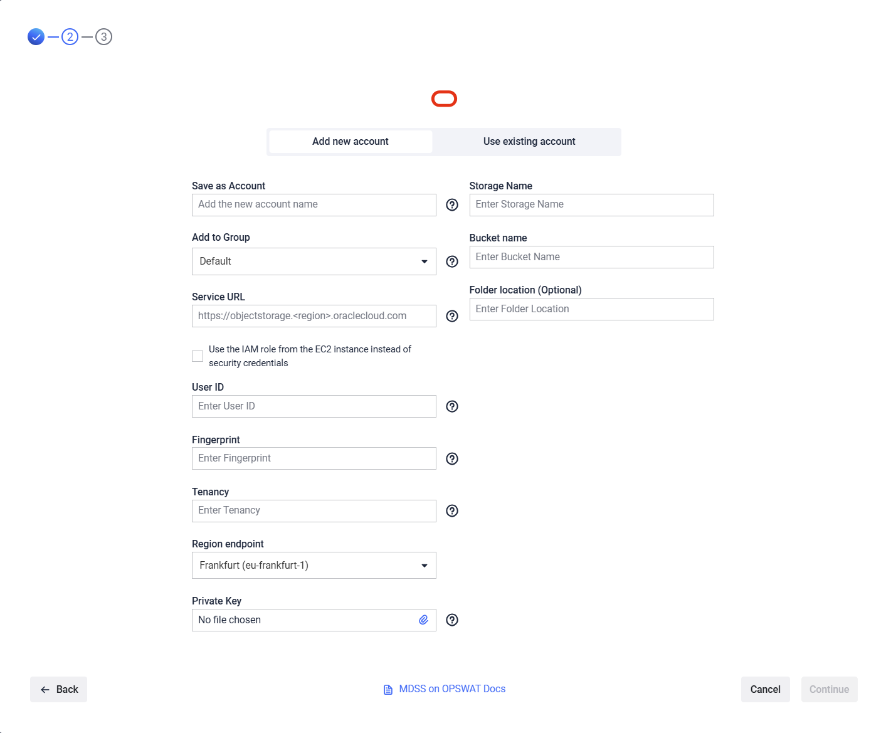Switch to the Add new account tab
Image resolution: width=886 pixels, height=733 pixels.
point(351,142)
